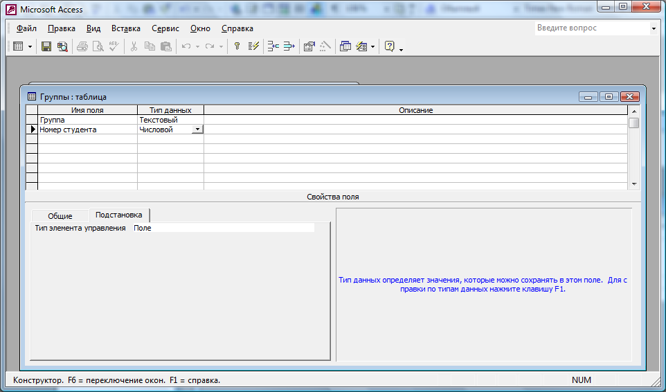Click the Redo arrow icon
Viewport: 666px width, 392px height.
click(209, 46)
